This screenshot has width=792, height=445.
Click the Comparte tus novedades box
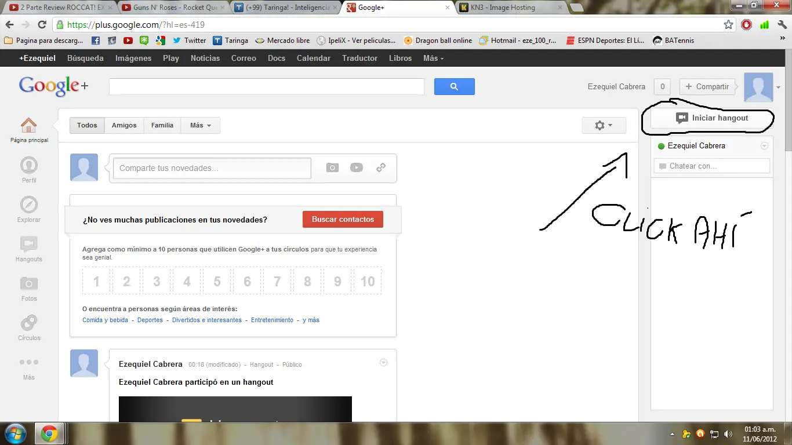[212, 168]
